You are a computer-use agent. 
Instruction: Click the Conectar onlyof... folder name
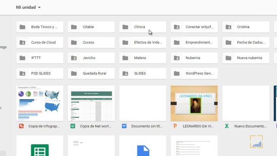pyautogui.click(x=200, y=27)
